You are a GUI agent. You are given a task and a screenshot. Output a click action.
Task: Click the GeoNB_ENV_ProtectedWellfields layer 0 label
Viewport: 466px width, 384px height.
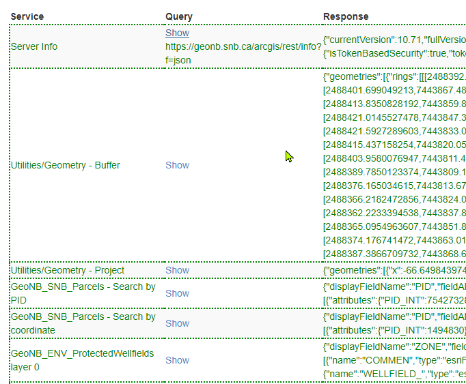pyautogui.click(x=82, y=360)
